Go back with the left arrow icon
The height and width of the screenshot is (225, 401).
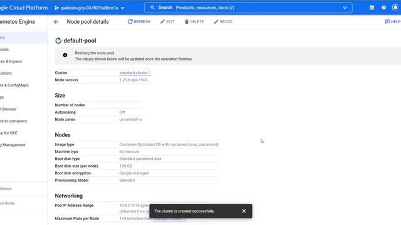56,22
